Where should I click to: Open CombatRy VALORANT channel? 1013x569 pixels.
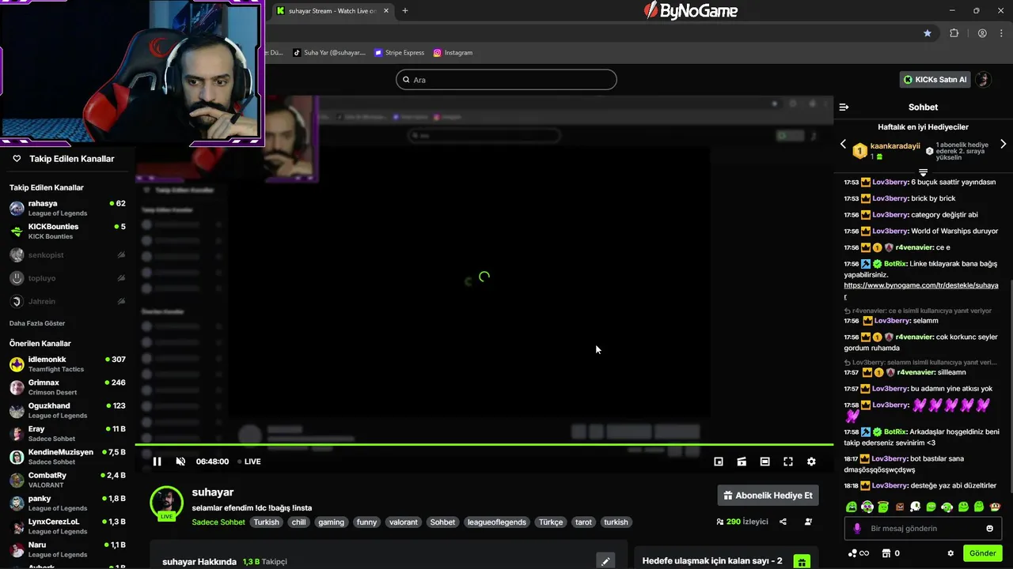tap(67, 480)
